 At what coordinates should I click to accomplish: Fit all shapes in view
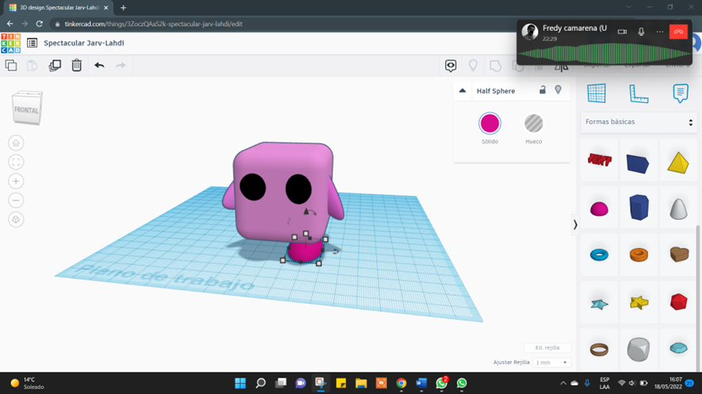click(x=16, y=162)
